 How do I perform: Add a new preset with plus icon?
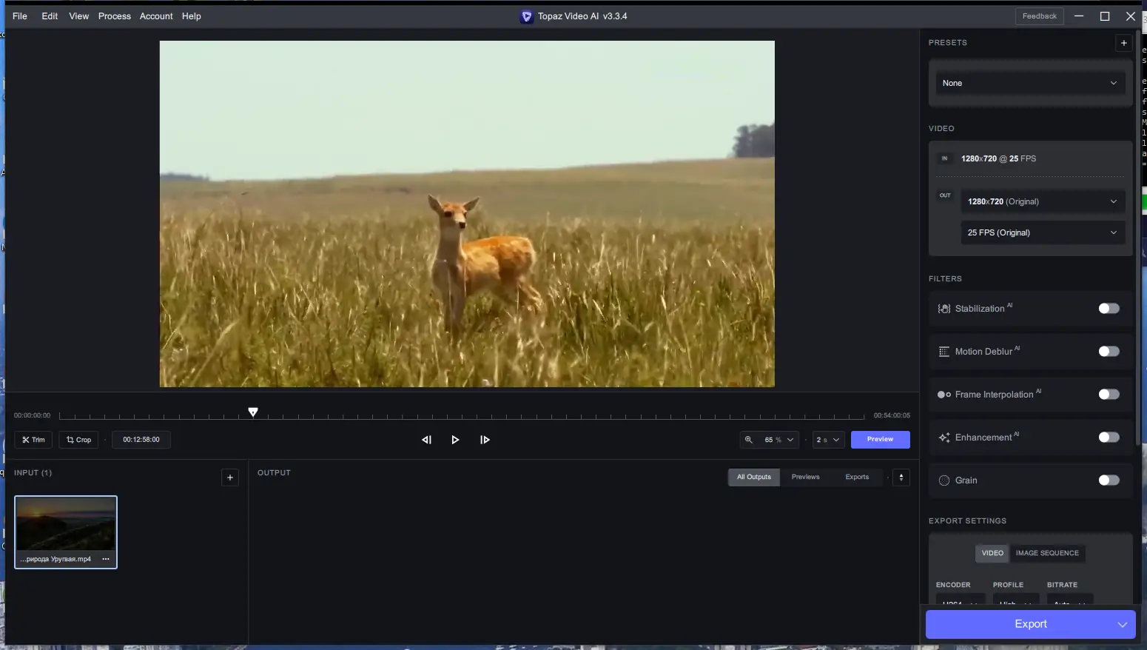(1123, 43)
